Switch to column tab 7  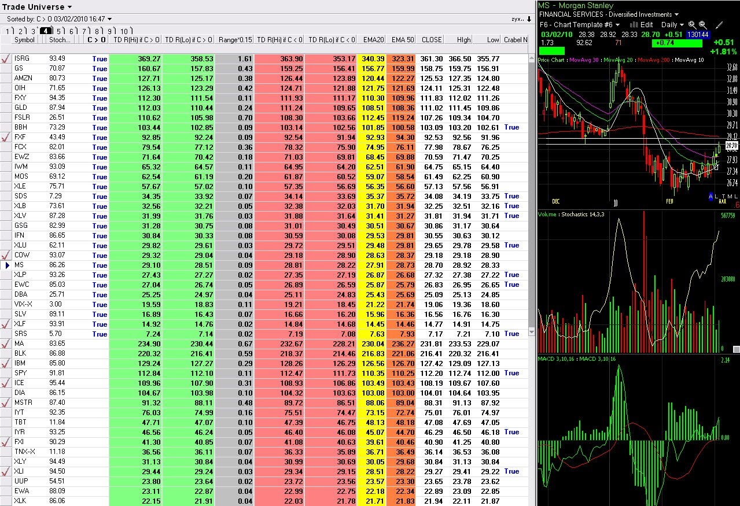coord(84,31)
